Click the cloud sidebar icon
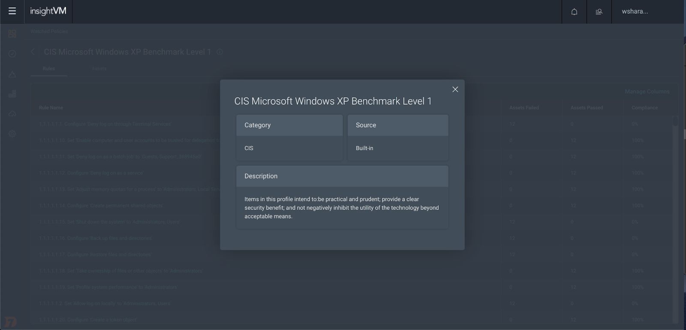The width and height of the screenshot is (686, 330). (x=12, y=114)
